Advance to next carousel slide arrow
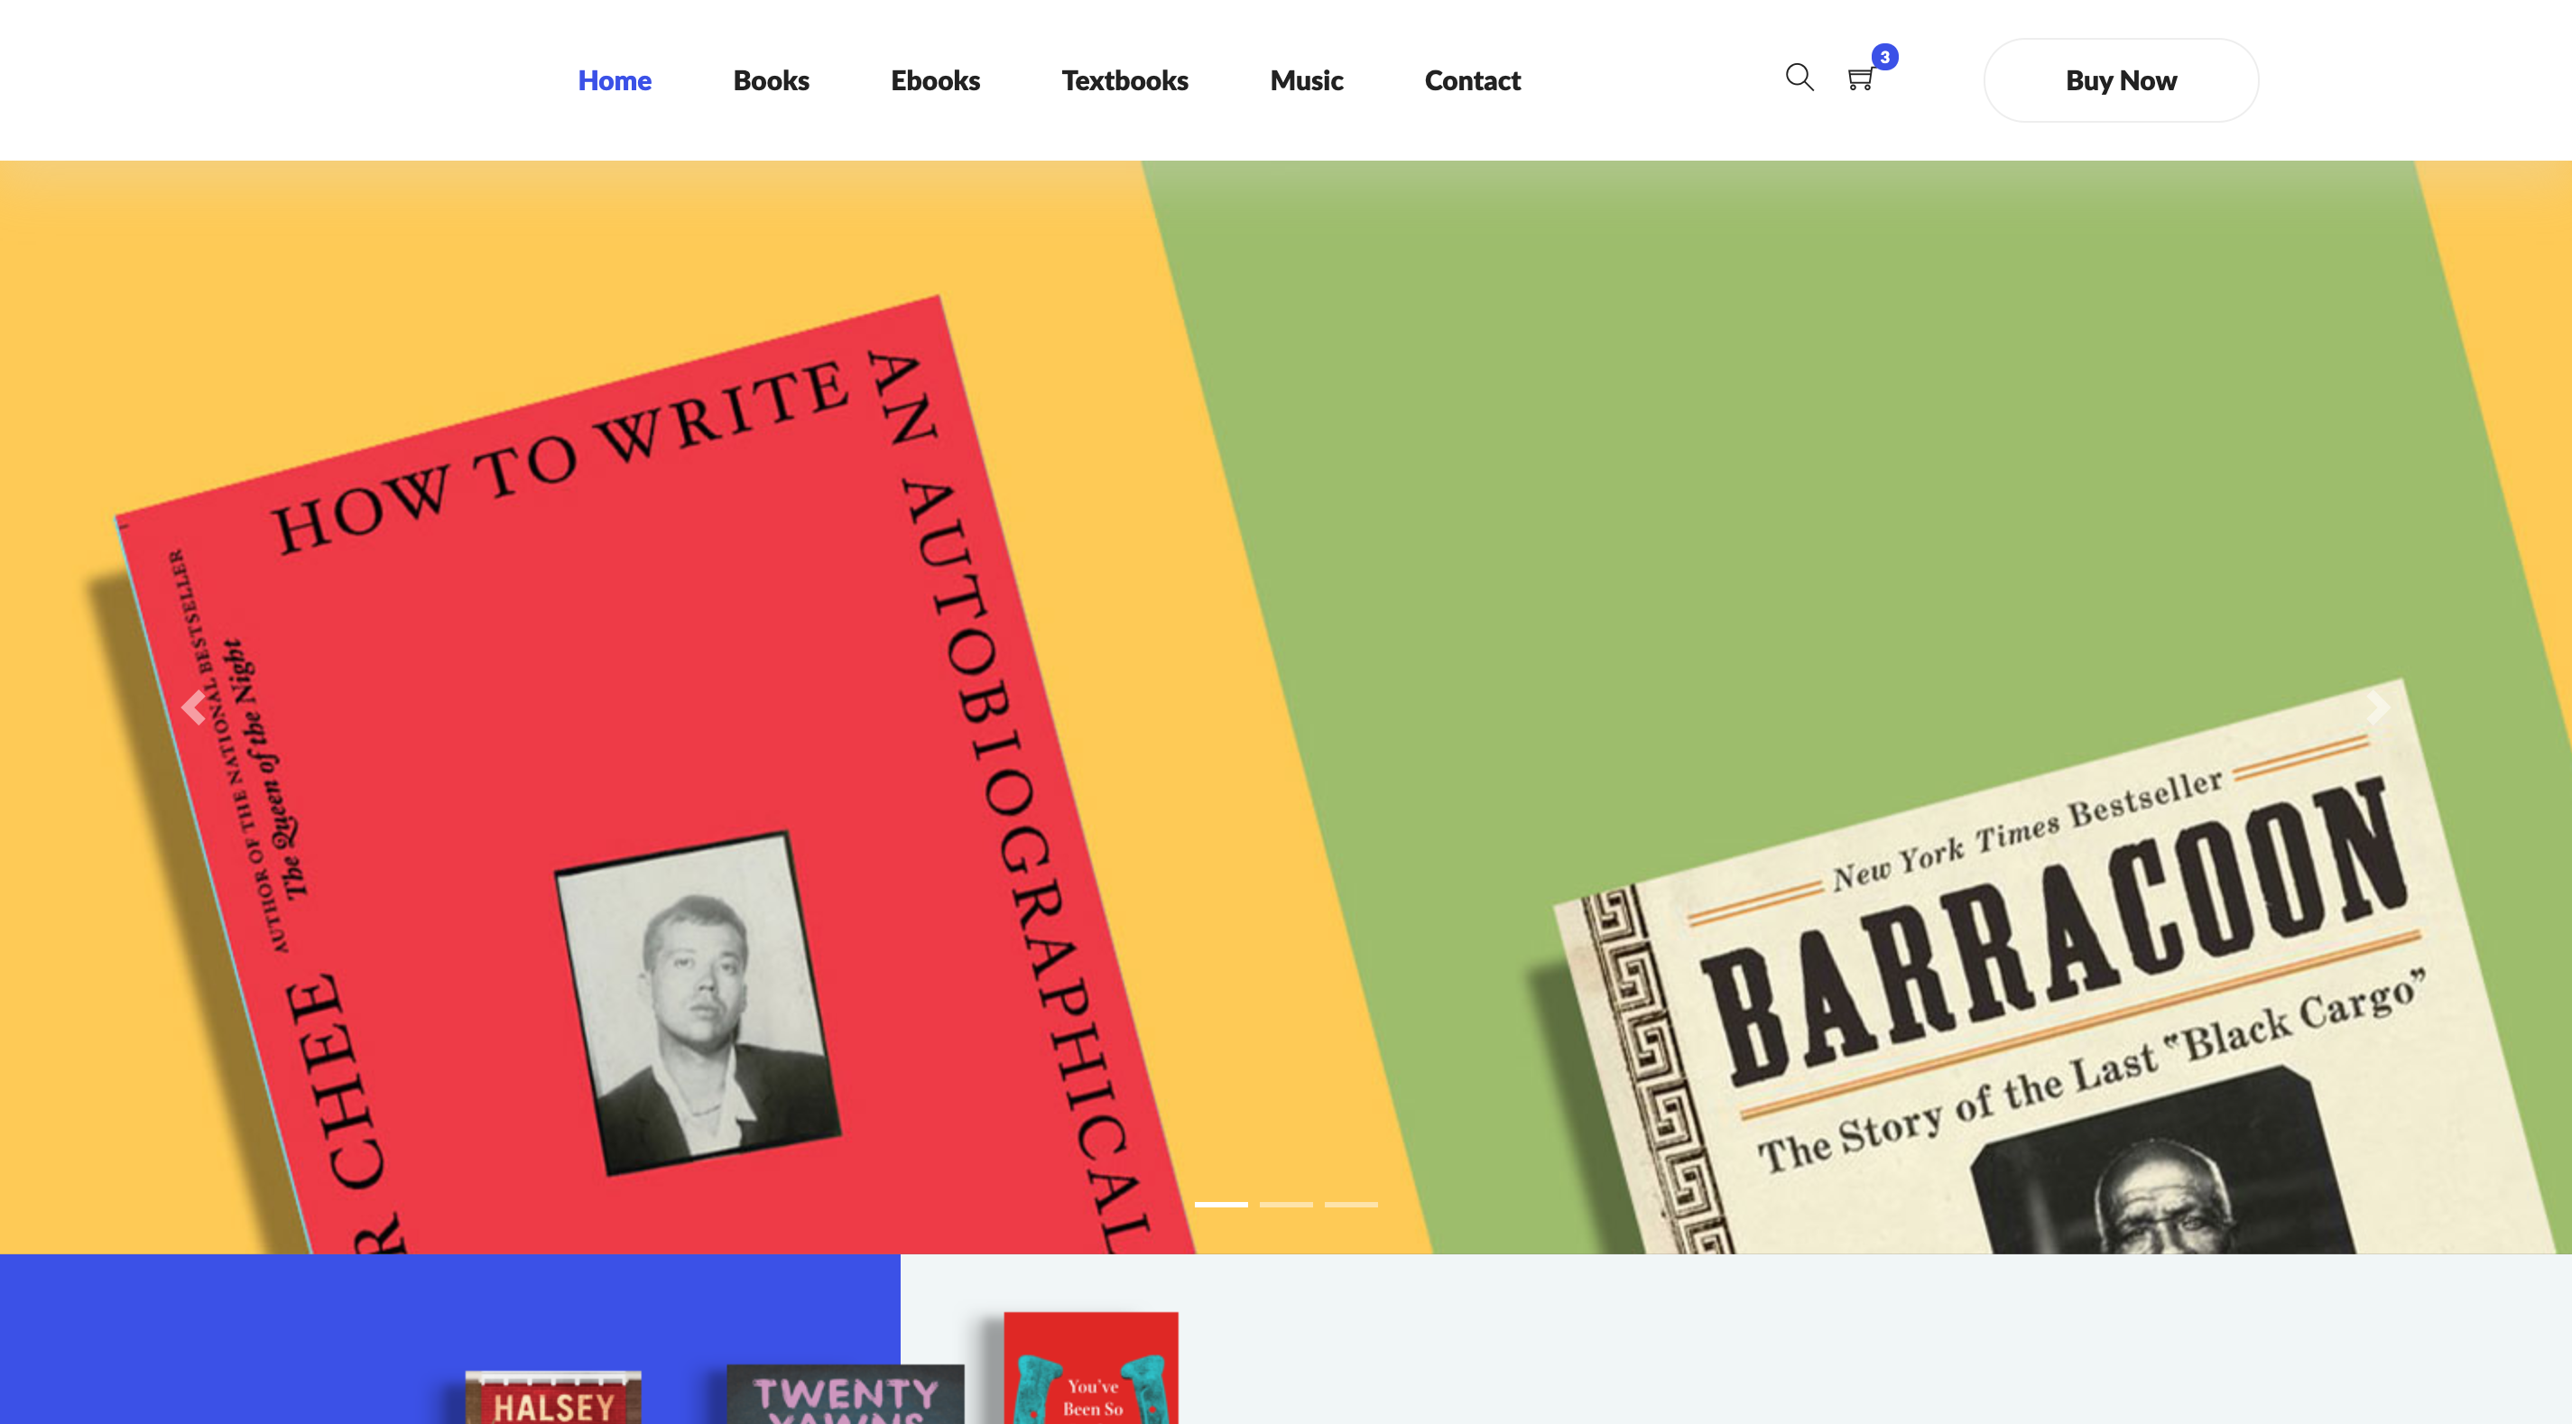Screen dimensions: 2572x1424 point(2378,707)
